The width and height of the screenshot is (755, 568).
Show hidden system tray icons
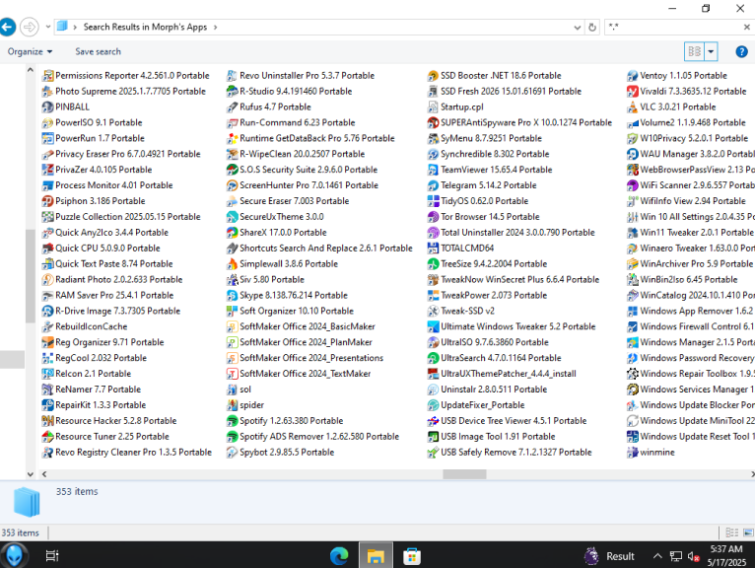click(657, 556)
